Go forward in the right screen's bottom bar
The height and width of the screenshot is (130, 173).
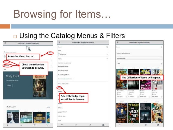click(x=133, y=125)
